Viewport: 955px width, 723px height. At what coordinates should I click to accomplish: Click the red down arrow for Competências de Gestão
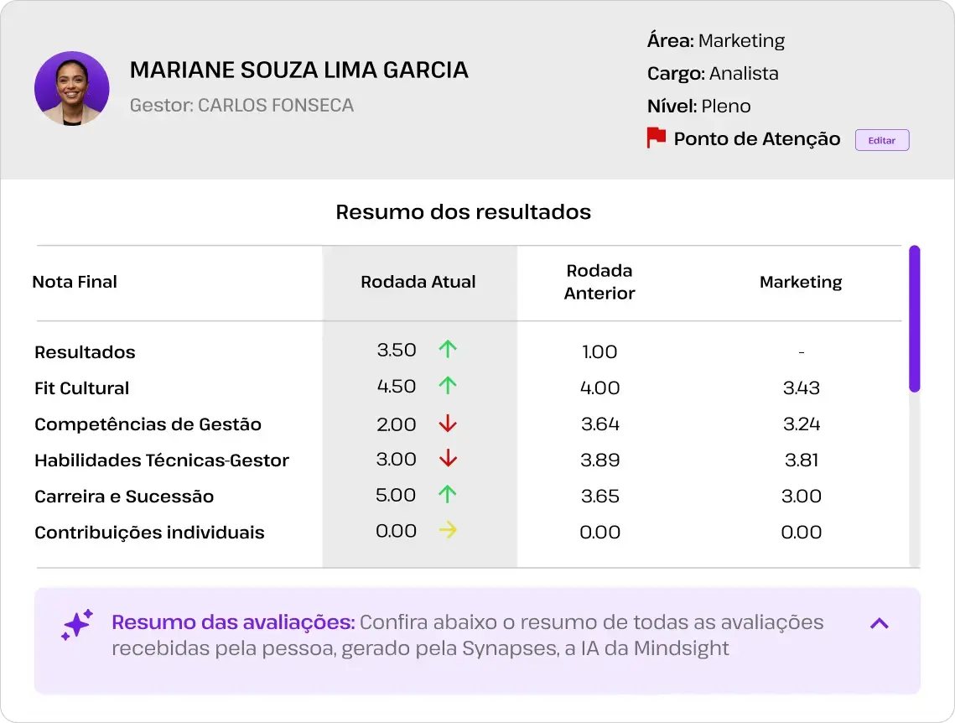pos(446,424)
